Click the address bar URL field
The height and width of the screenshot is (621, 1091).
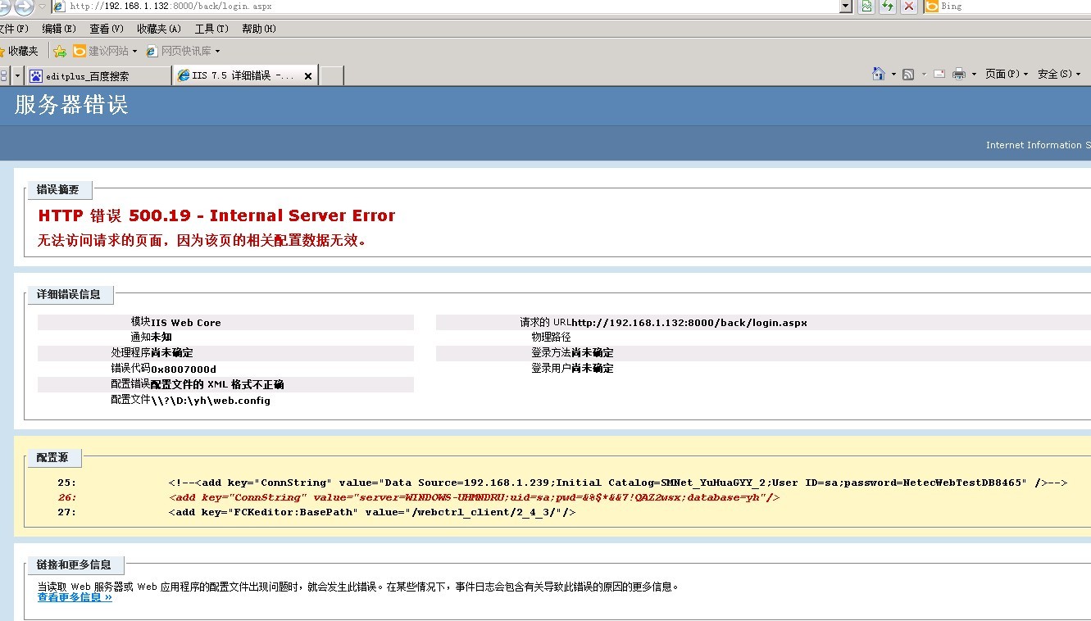coord(445,7)
